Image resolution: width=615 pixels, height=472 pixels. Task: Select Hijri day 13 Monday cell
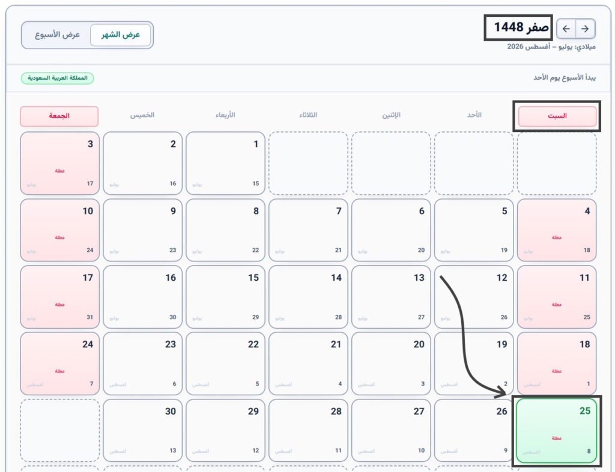pyautogui.click(x=391, y=297)
